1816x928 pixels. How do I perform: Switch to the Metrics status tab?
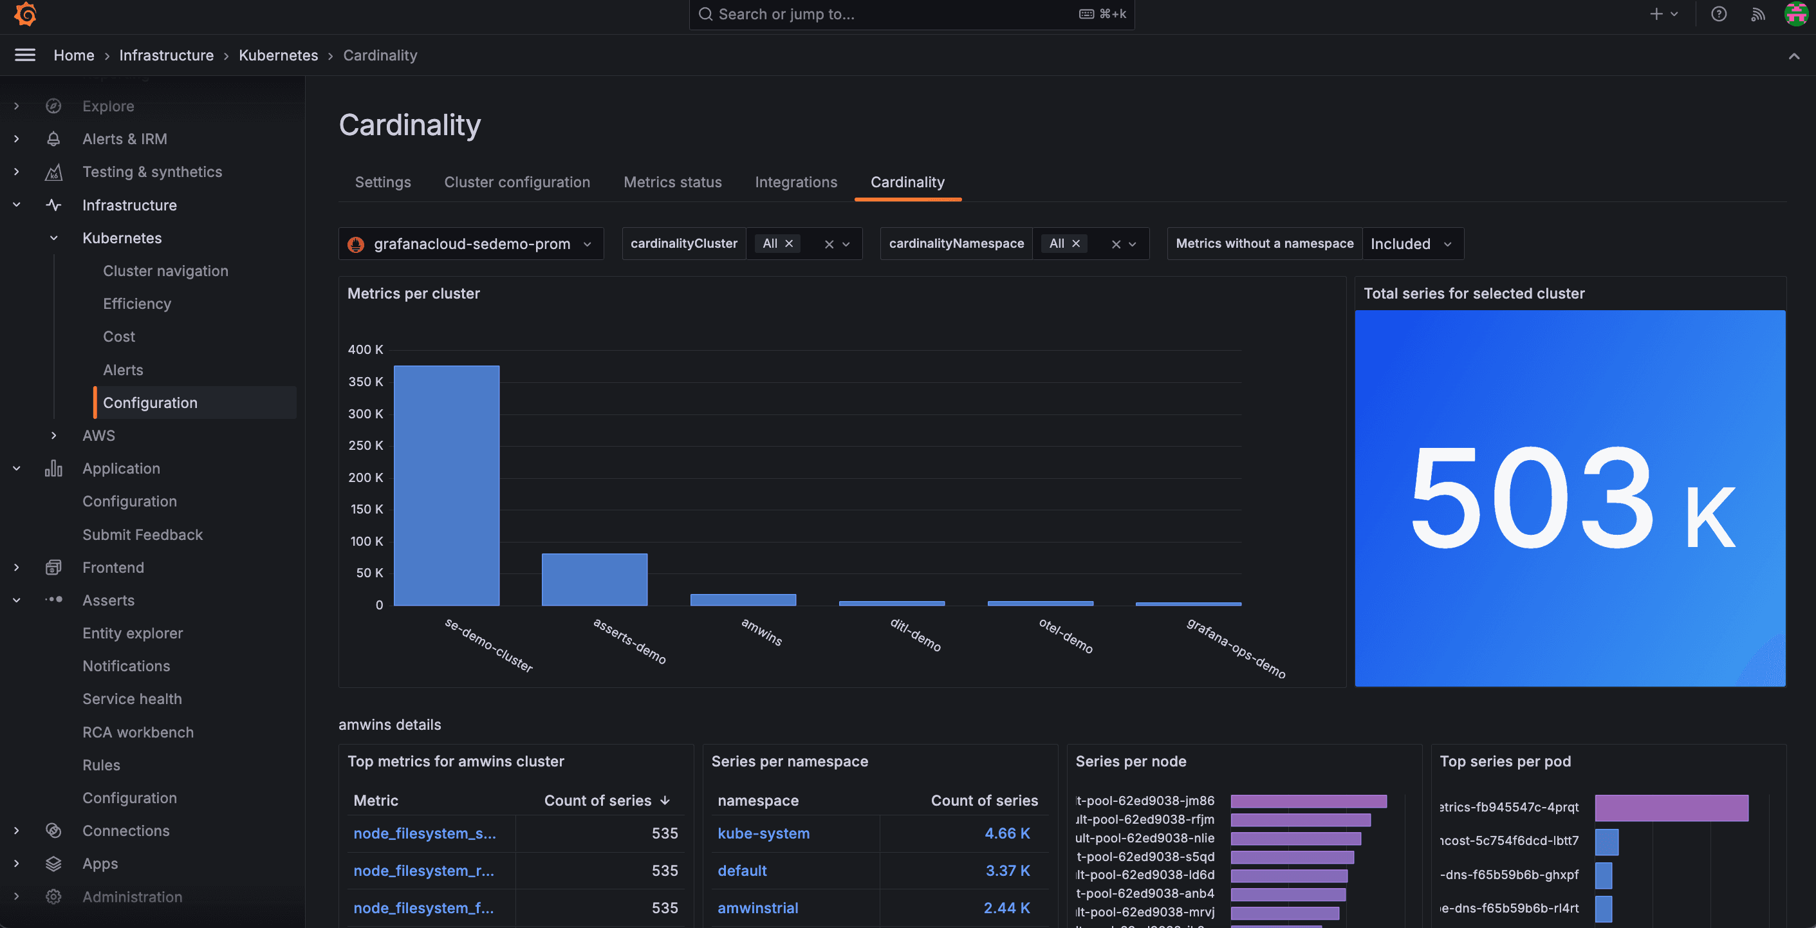click(x=672, y=182)
